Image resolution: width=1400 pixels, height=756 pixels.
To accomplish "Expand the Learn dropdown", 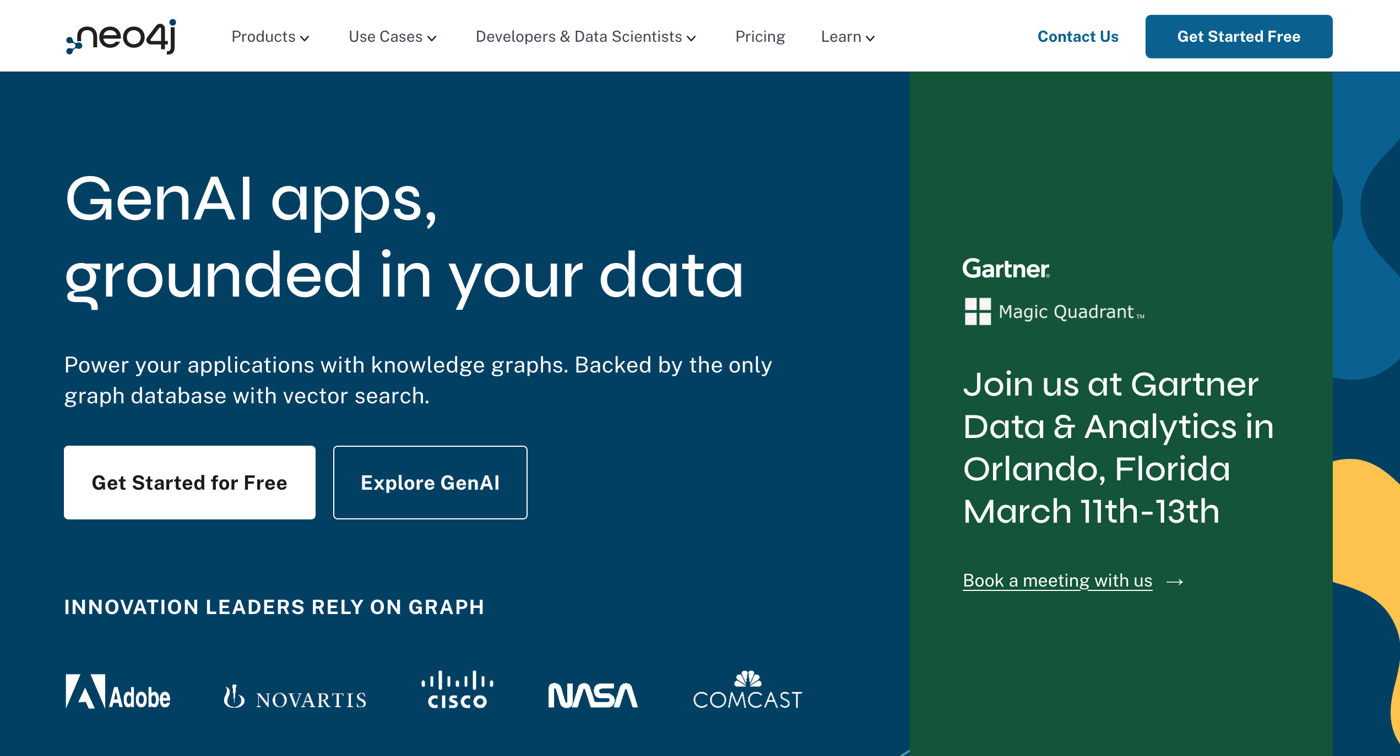I will pos(848,37).
